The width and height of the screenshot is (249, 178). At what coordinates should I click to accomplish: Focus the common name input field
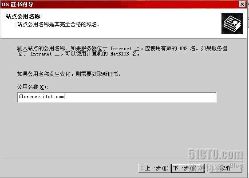(x=117, y=98)
